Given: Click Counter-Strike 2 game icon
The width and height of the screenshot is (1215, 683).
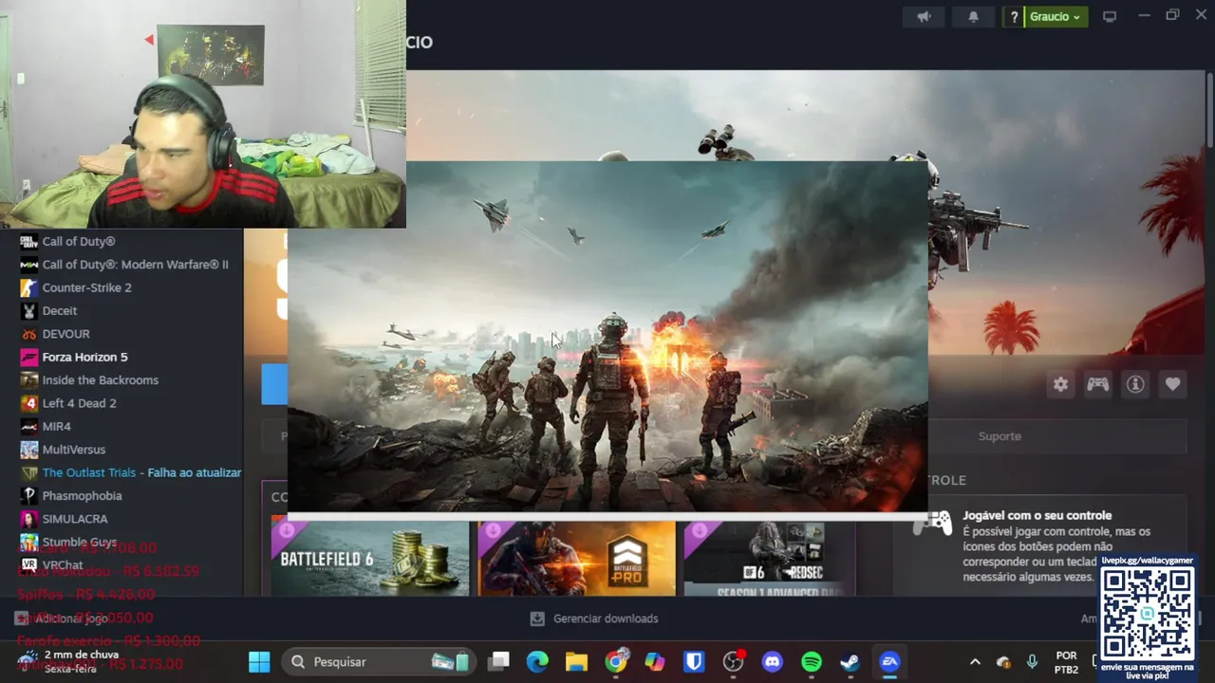Looking at the screenshot, I should 28,287.
